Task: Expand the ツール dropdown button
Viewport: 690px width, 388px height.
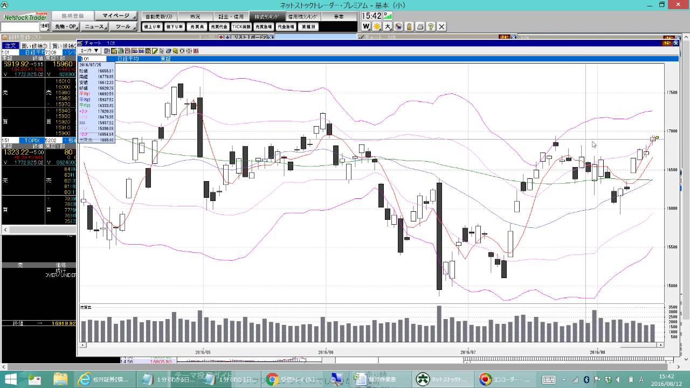Action: pos(125,26)
